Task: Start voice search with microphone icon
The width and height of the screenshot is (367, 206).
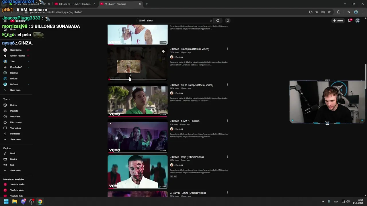Action: coord(228,21)
